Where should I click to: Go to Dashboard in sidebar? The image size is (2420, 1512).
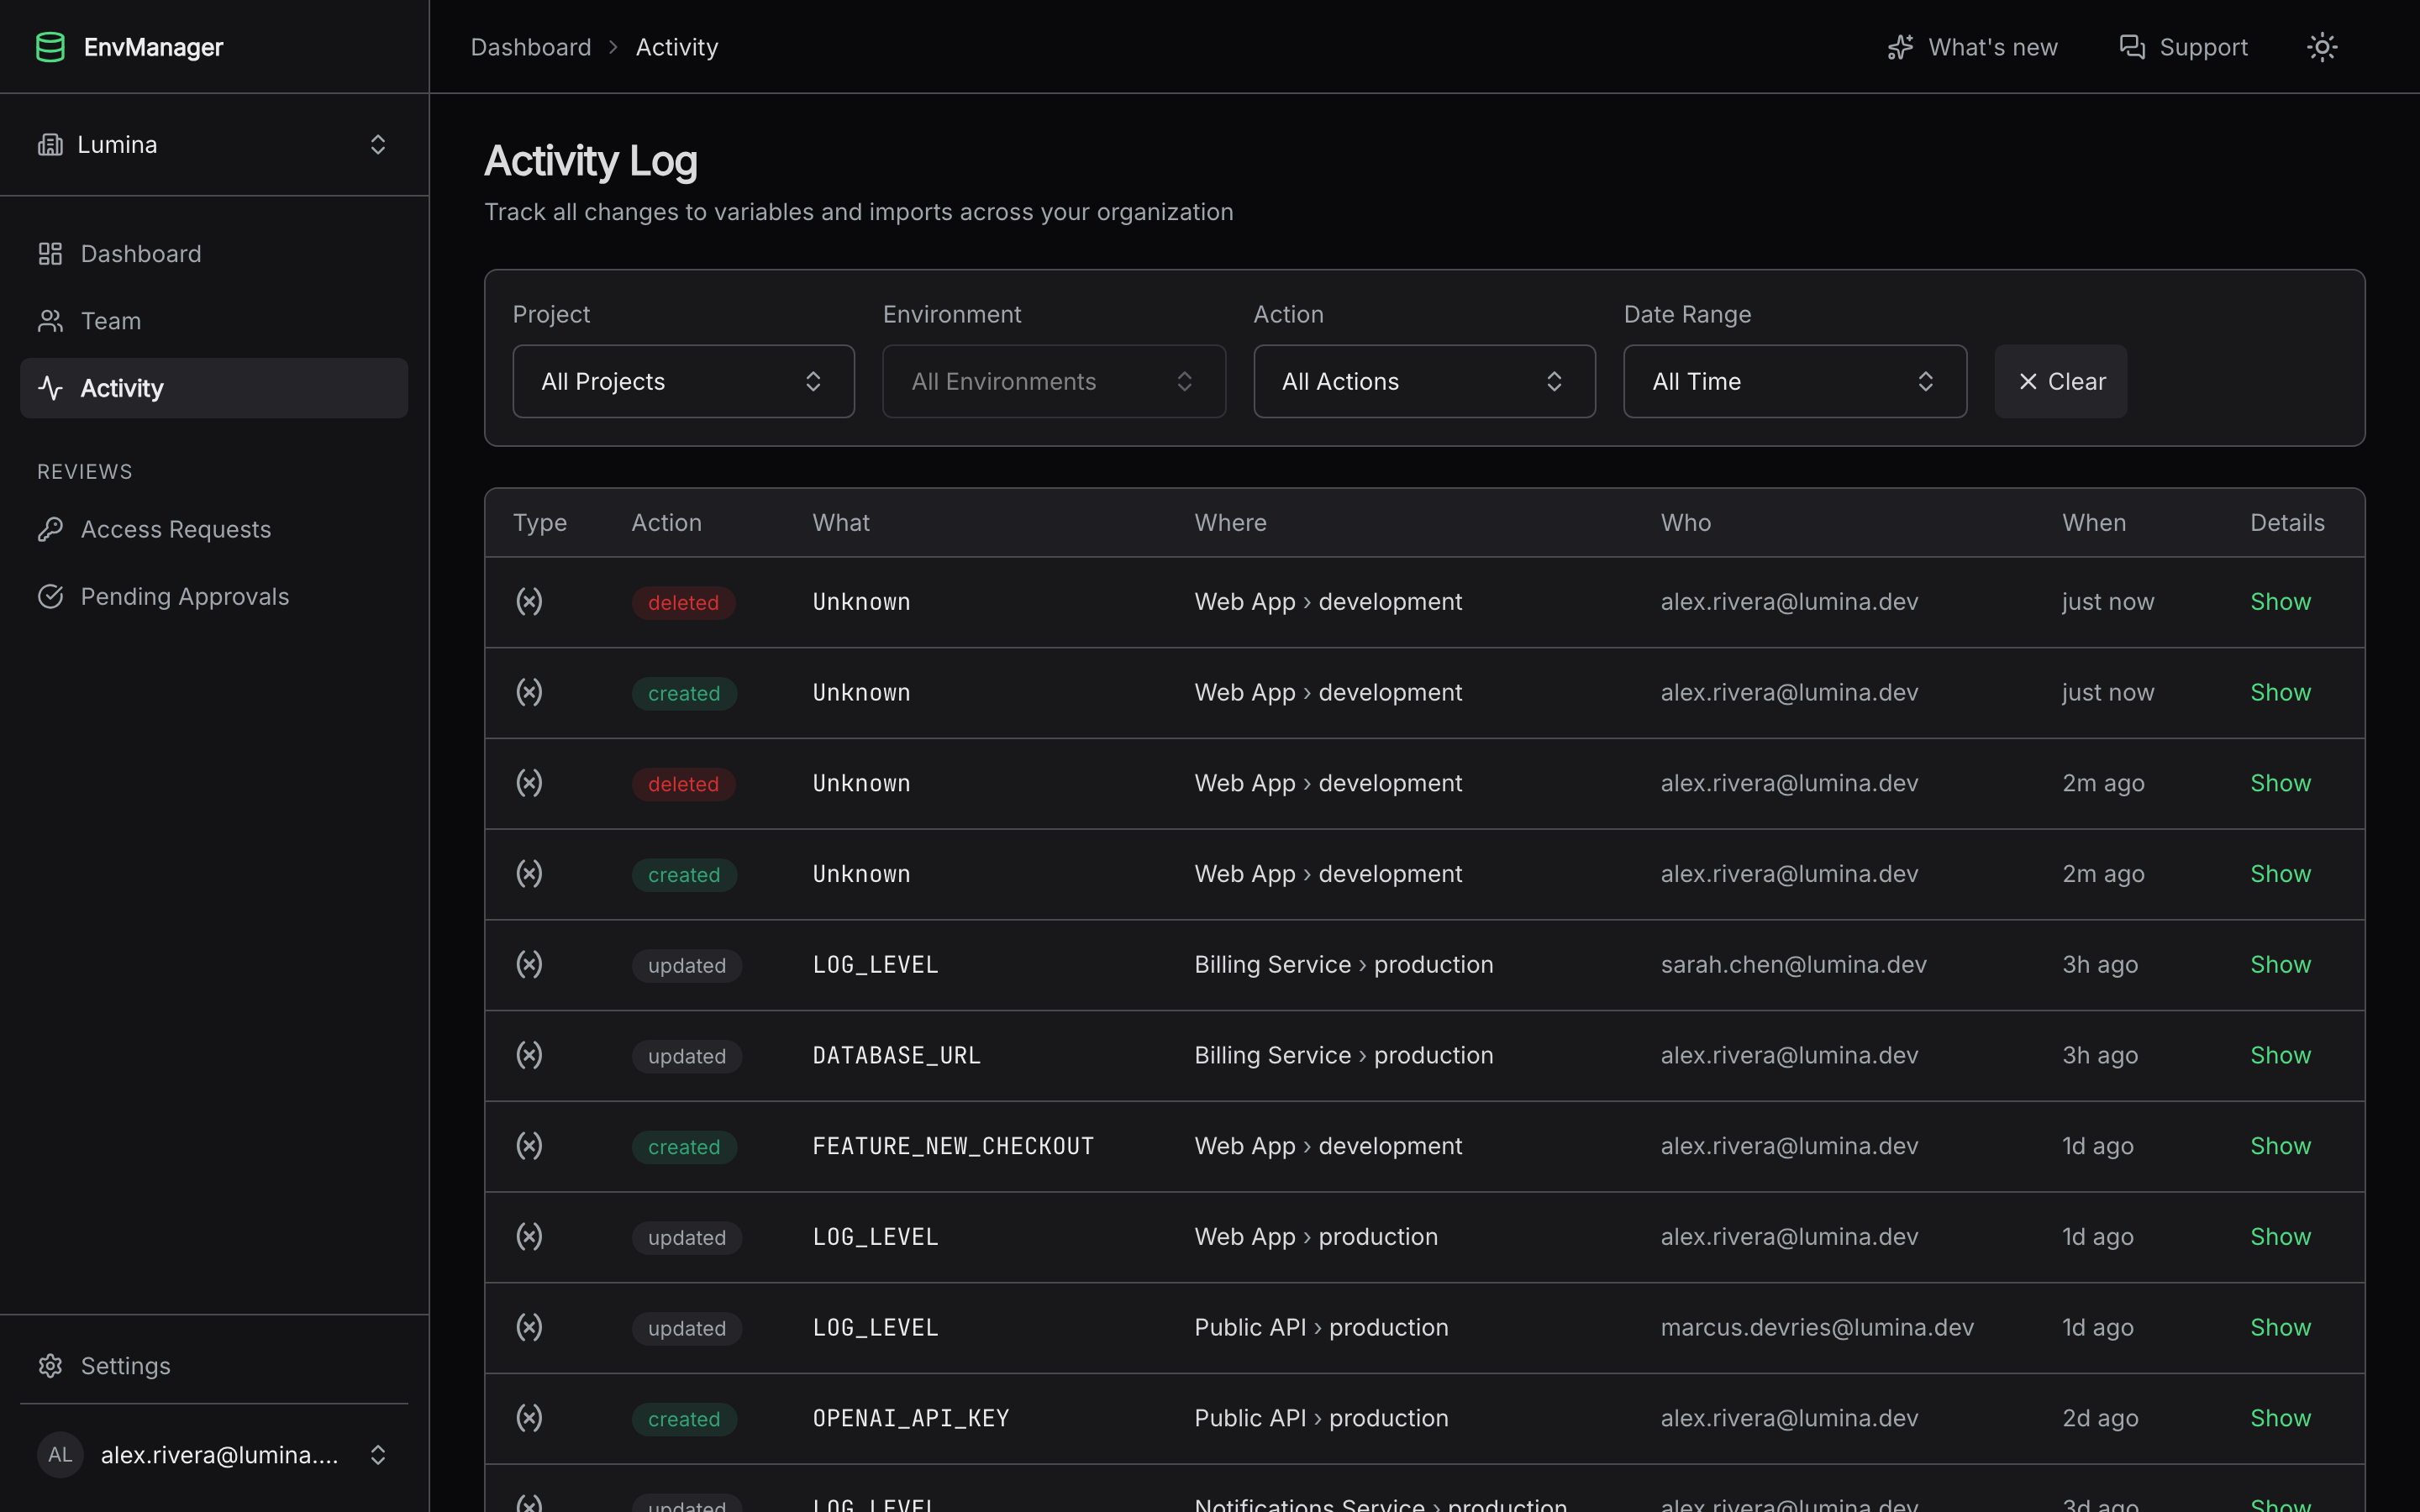coord(214,254)
